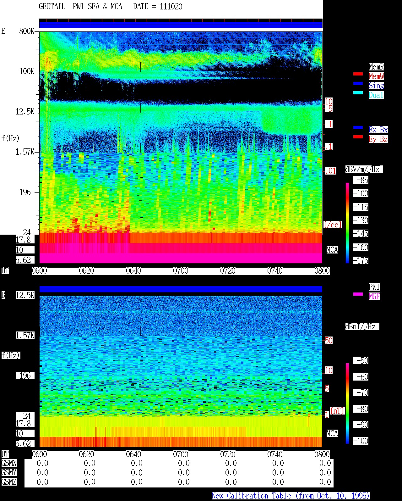The height and width of the screenshot is (501, 402).
Task: Click the red Ey Bz legend swatch
Action: pyautogui.click(x=358, y=137)
